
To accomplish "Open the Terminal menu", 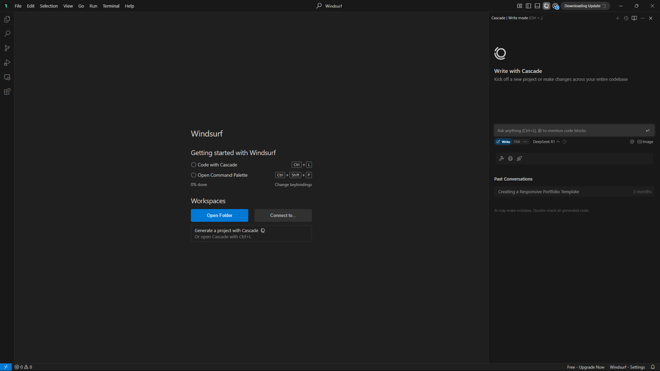I will click(x=111, y=6).
